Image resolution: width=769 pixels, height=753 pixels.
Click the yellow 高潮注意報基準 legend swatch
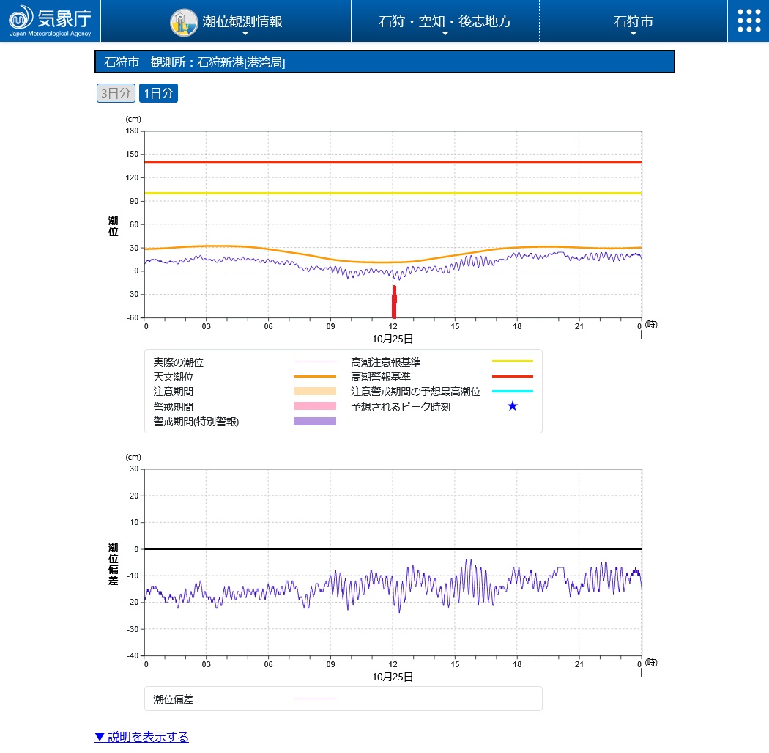[x=512, y=361]
